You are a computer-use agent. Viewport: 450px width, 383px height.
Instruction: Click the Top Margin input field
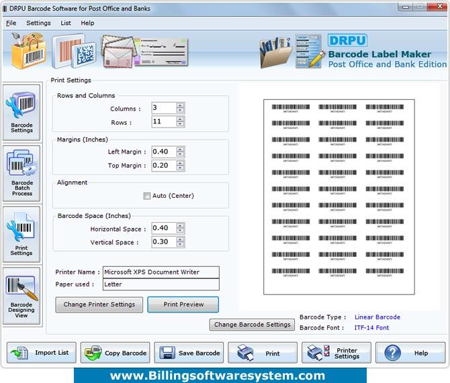[164, 166]
